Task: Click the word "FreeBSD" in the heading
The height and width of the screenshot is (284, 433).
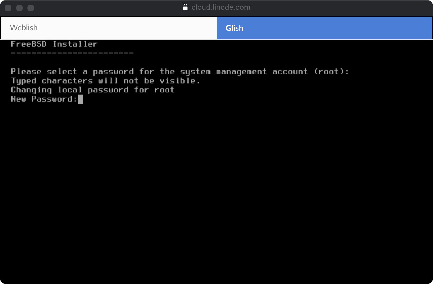Action: (28, 44)
